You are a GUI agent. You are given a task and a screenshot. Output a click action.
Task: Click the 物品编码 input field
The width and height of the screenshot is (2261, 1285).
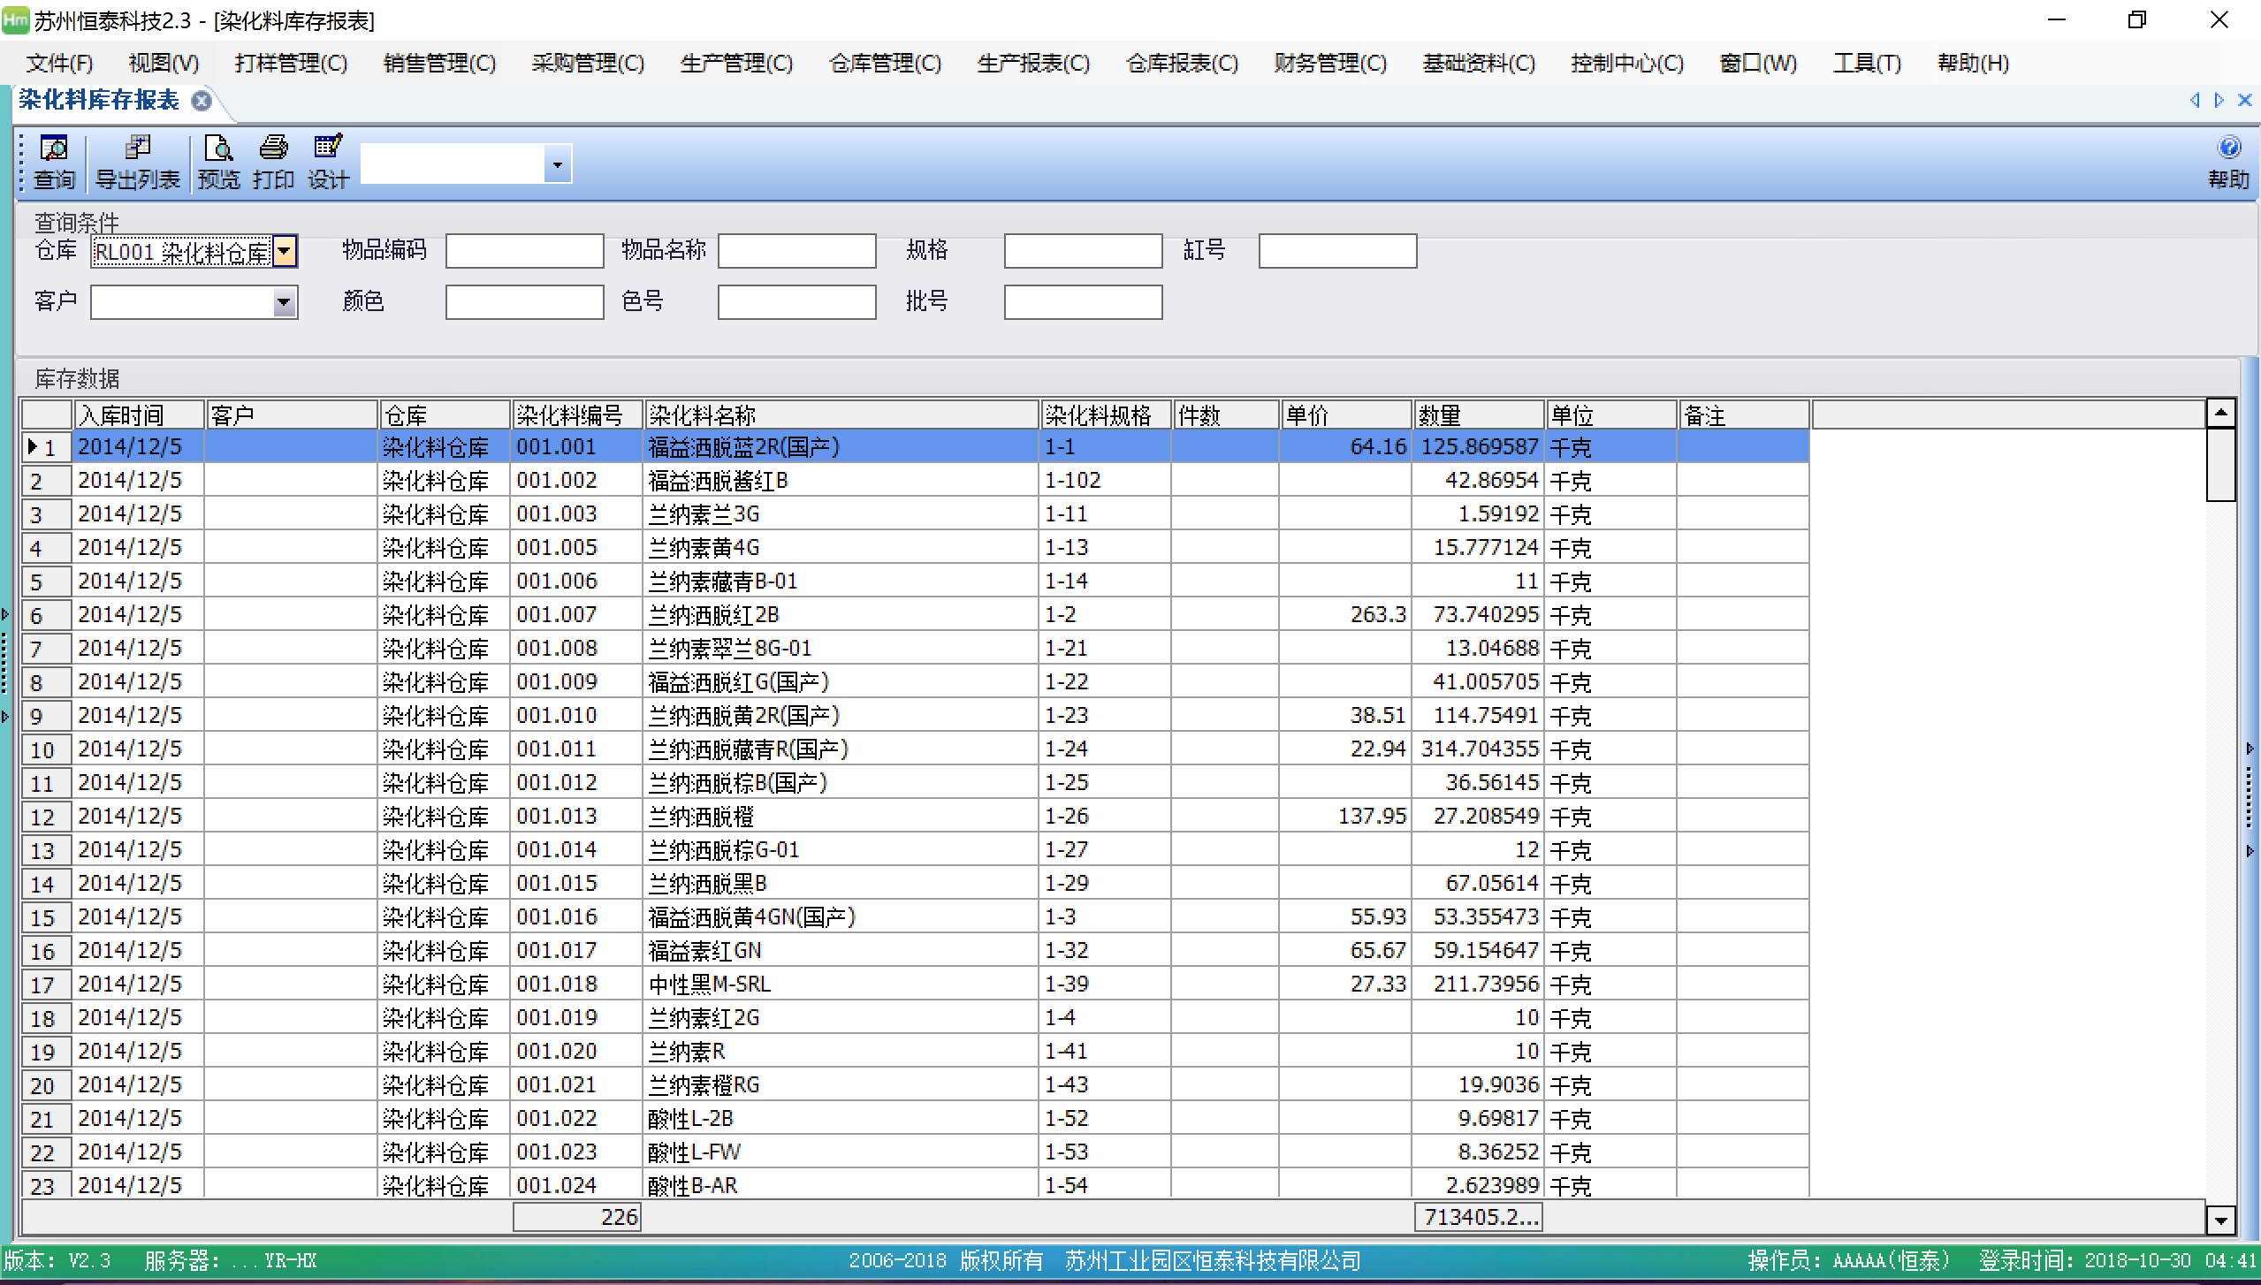(525, 252)
